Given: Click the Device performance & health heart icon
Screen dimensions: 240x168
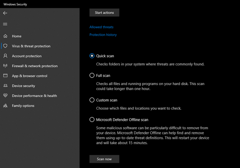Looking at the screenshot, I should coord(5,96).
